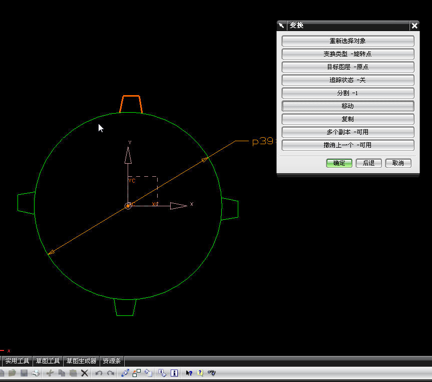Click the 分割 -1 button
This screenshot has height=382, width=432.
348,93
